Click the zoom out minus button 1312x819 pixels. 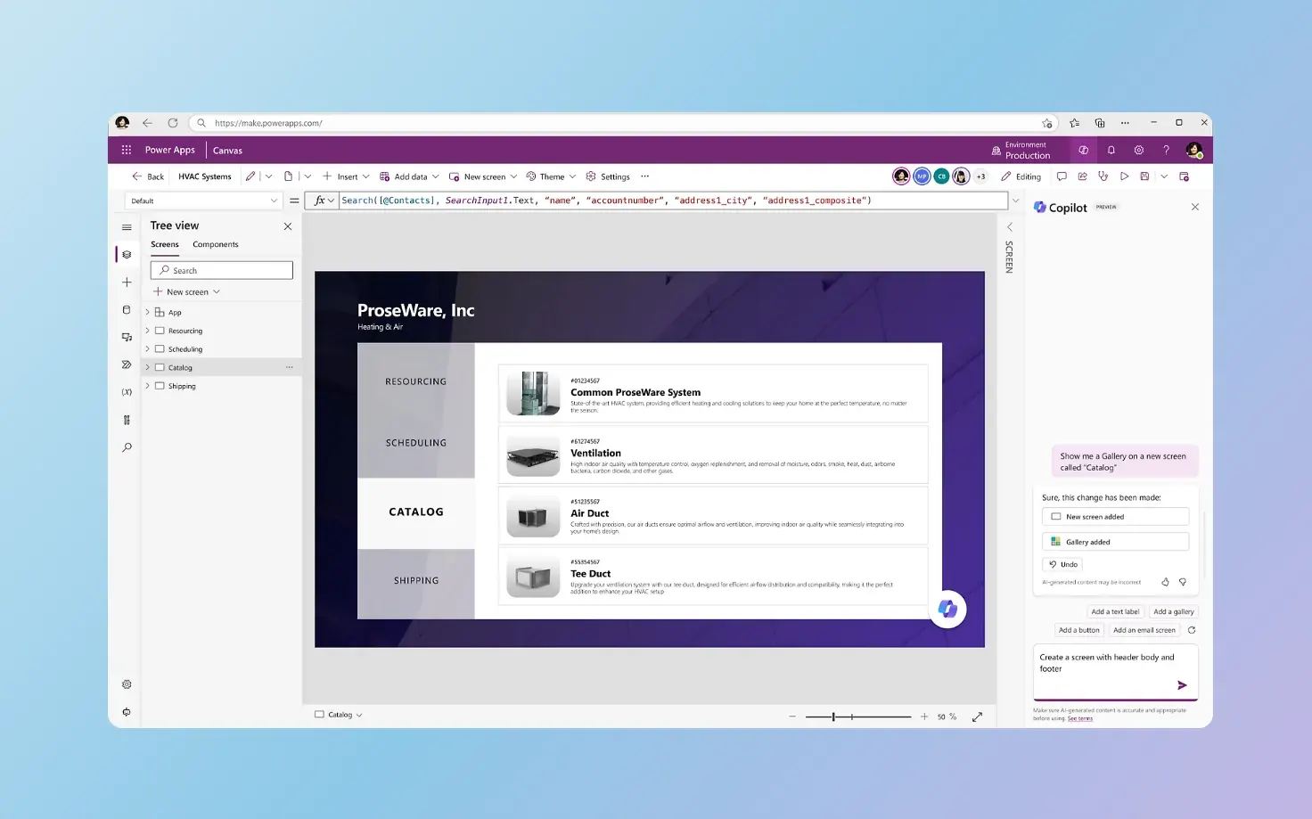(x=791, y=717)
